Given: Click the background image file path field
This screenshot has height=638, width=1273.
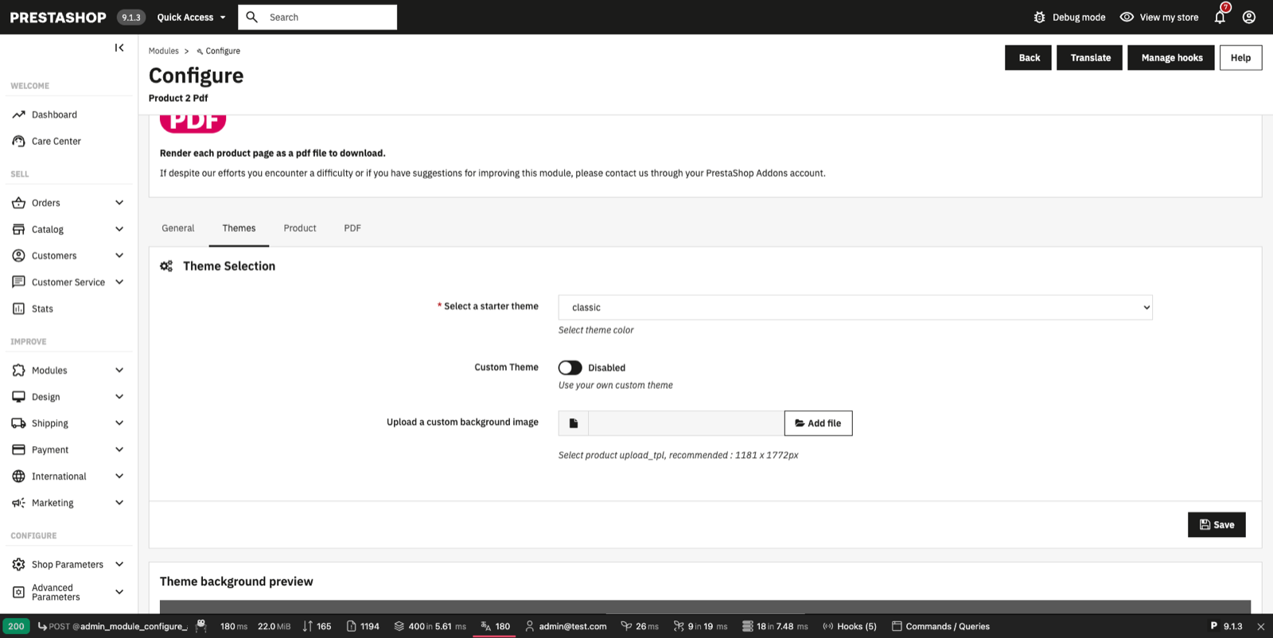Looking at the screenshot, I should click(686, 423).
